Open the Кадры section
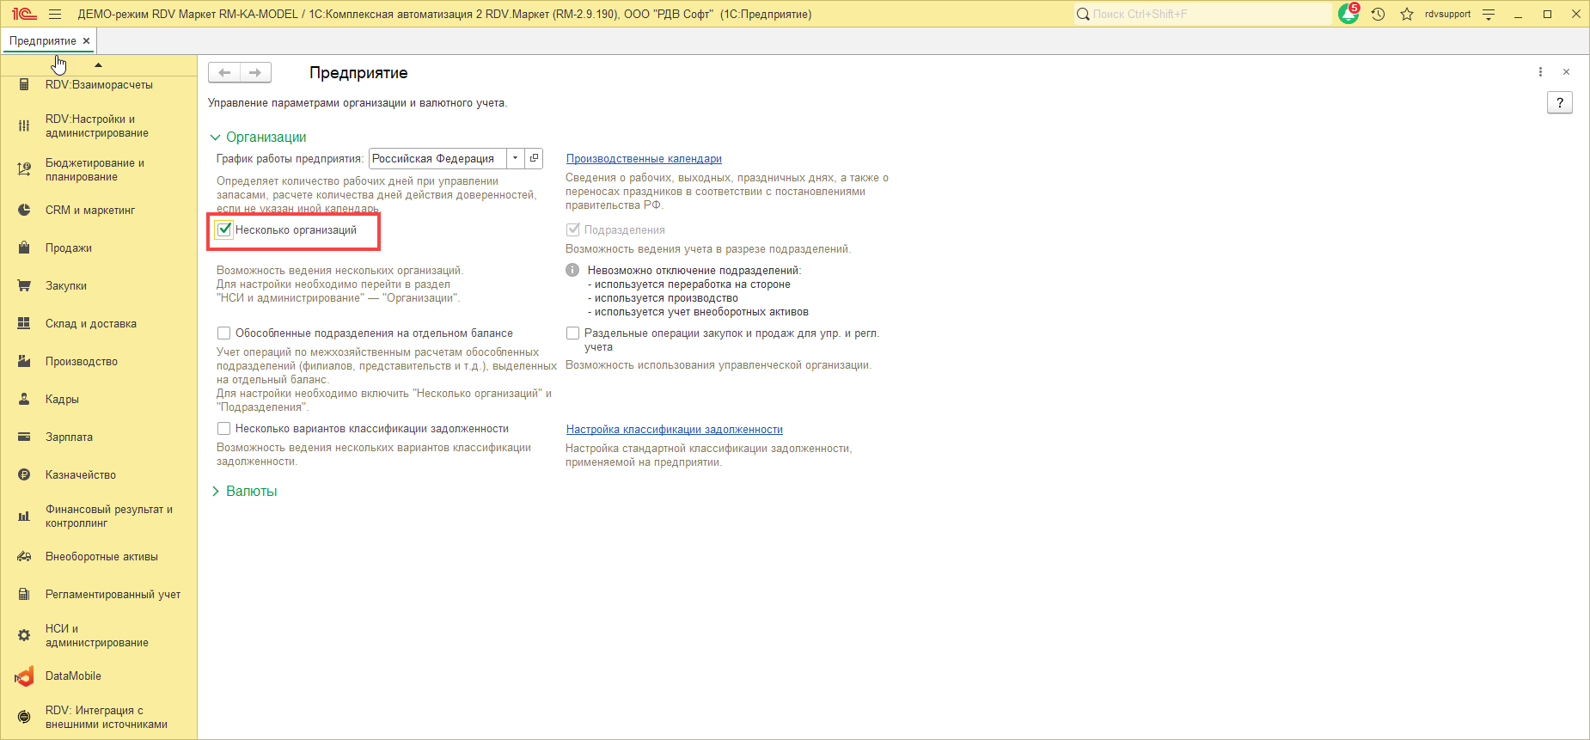The image size is (1590, 740). tap(62, 399)
